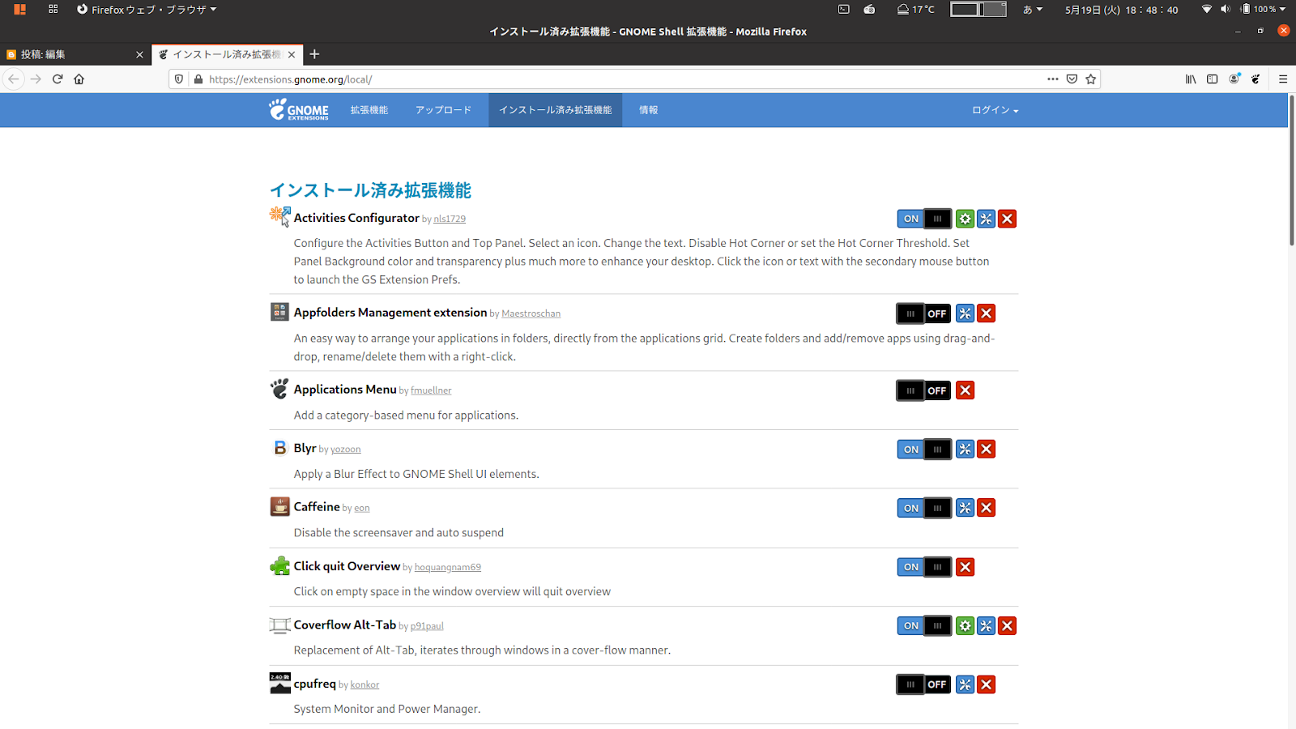Reload the page in Firefox

(58, 79)
